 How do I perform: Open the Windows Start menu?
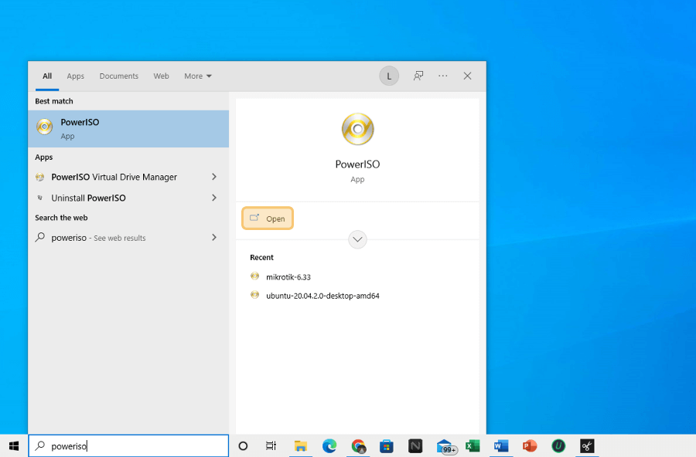click(x=14, y=446)
